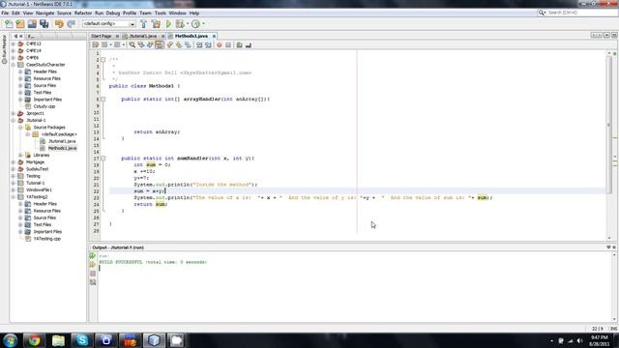Click the Shift Line Left icon
This screenshot has height=348, width=619.
(199, 45)
